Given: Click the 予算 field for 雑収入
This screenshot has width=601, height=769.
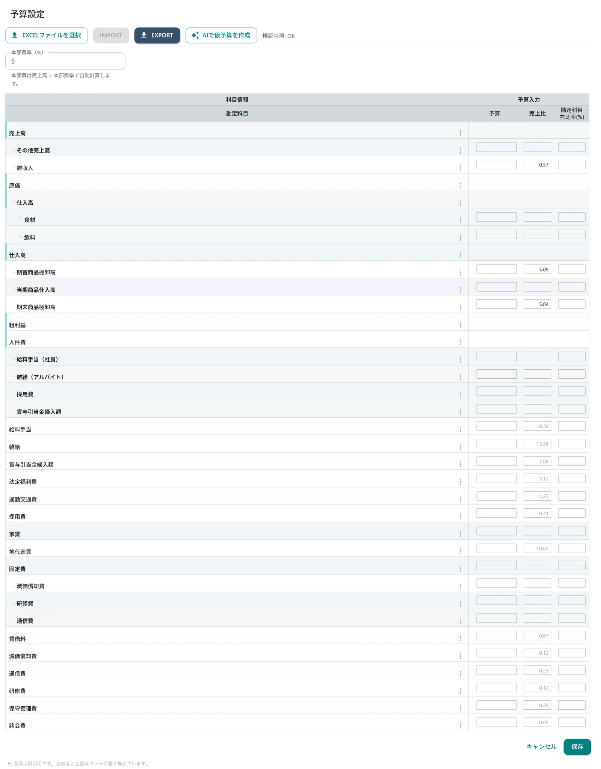Looking at the screenshot, I should [496, 165].
